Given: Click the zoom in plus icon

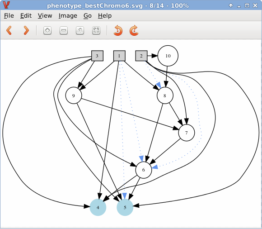Looking at the screenshot, I should (47, 30).
